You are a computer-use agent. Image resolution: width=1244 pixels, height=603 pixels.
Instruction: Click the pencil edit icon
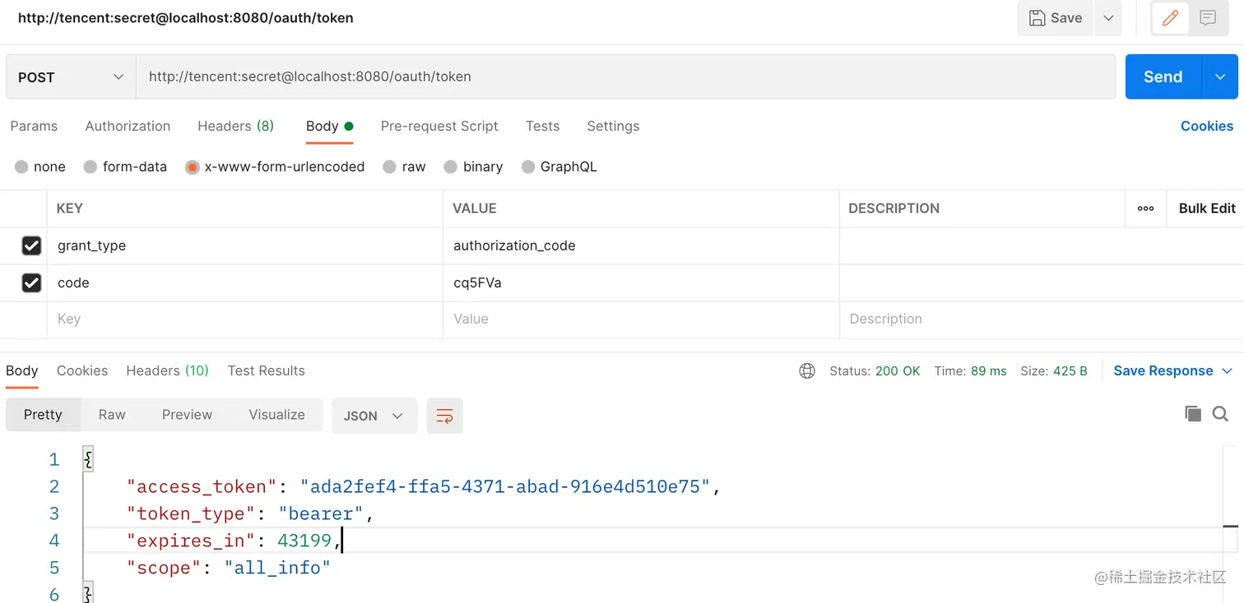click(x=1170, y=17)
